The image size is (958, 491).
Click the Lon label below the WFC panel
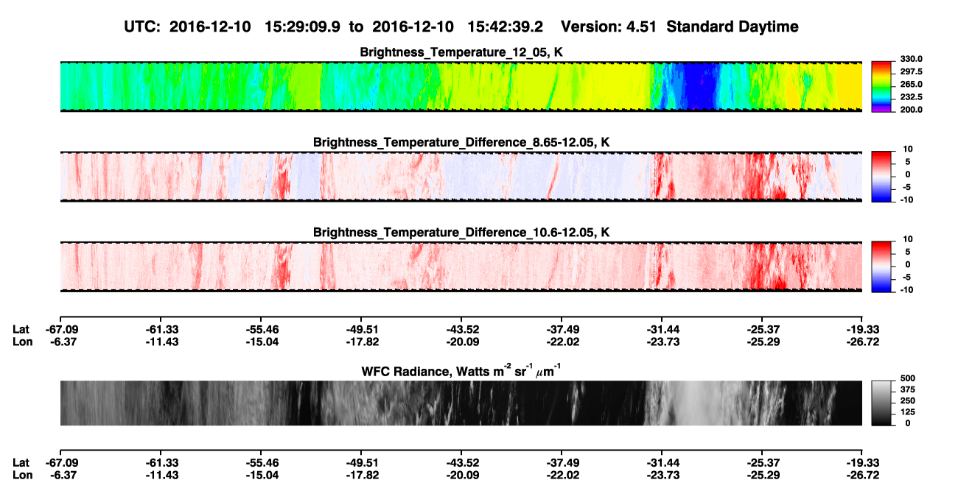tap(22, 475)
